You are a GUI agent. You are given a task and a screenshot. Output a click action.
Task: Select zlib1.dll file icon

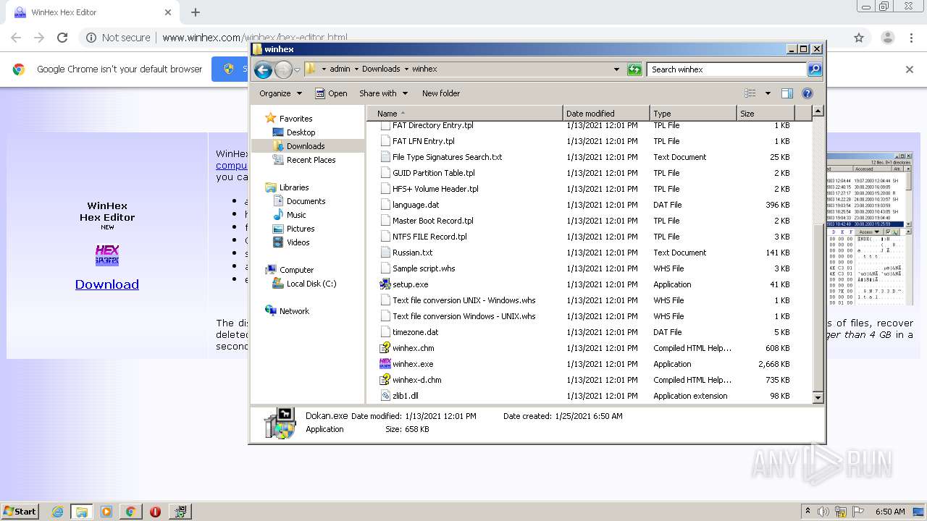tap(385, 396)
